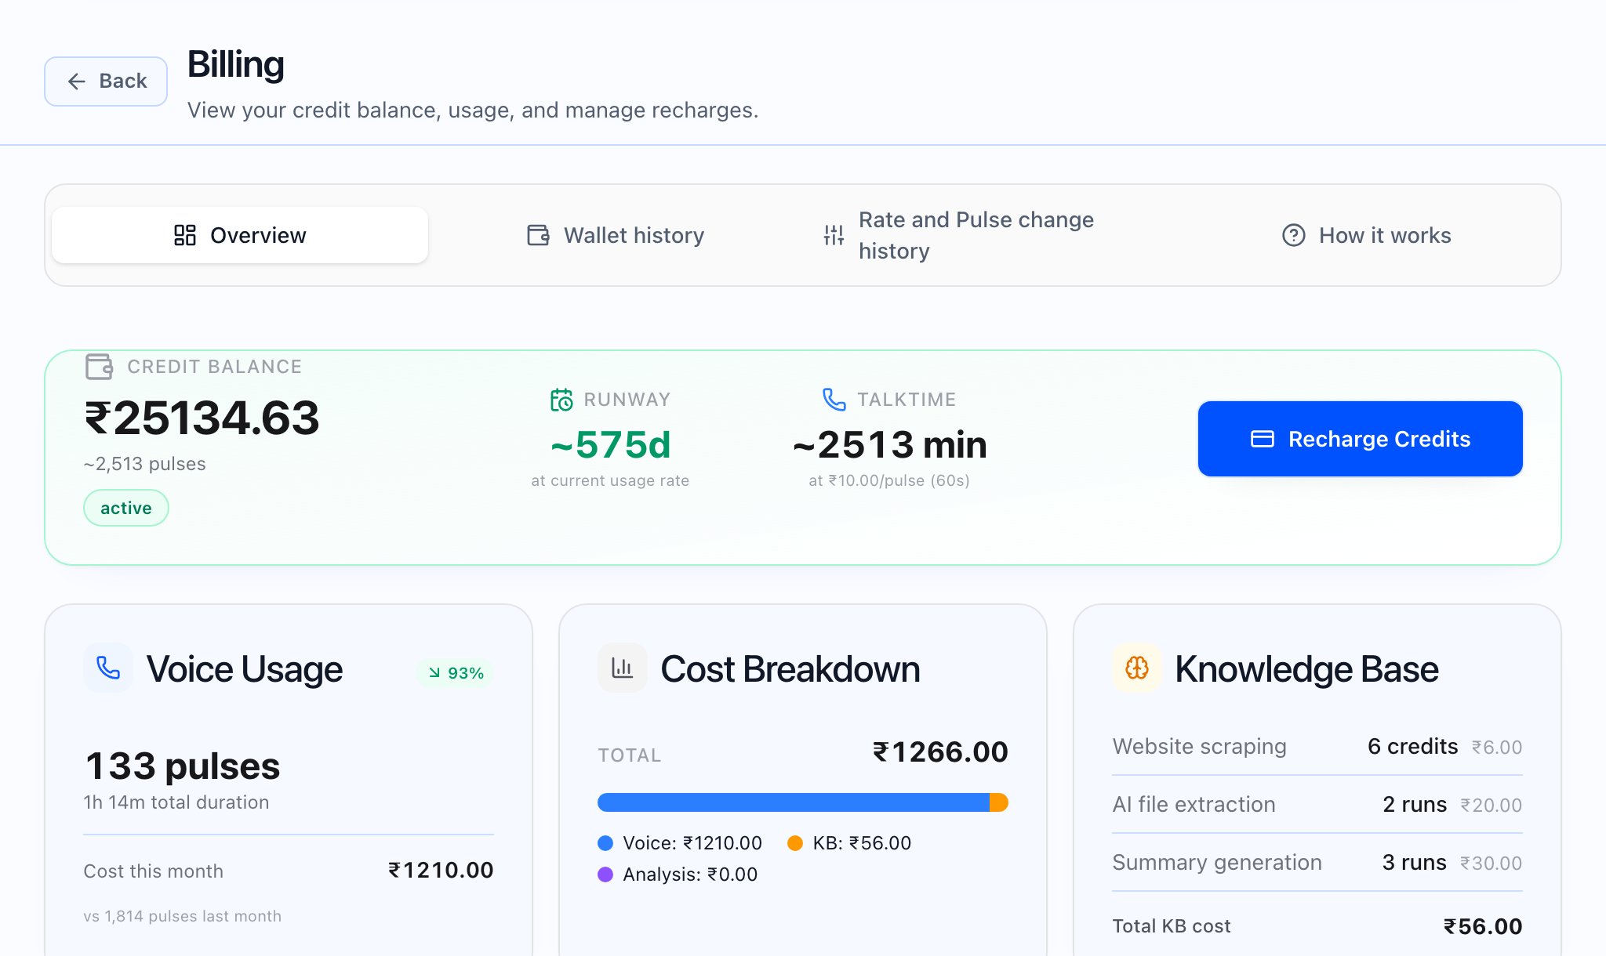The height and width of the screenshot is (956, 1606).
Task: Click 'vs 1,814 pulses last month' text
Action: pyautogui.click(x=183, y=916)
